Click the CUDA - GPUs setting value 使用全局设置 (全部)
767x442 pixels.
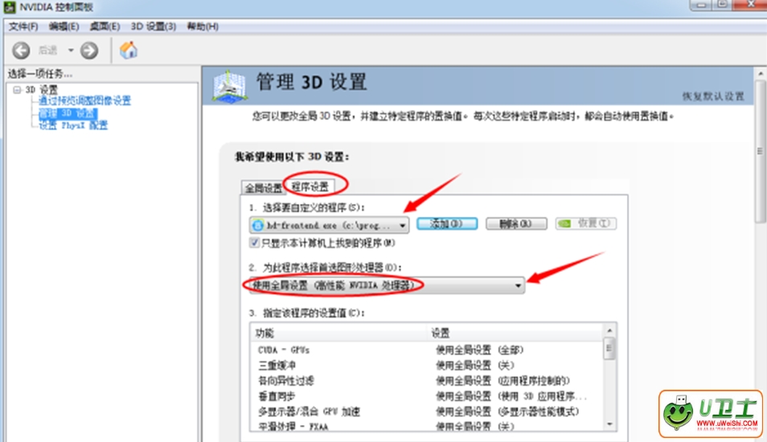(x=479, y=350)
